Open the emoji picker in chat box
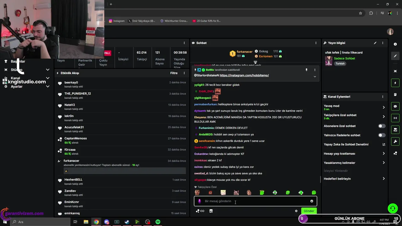The image size is (402, 226). click(x=312, y=201)
